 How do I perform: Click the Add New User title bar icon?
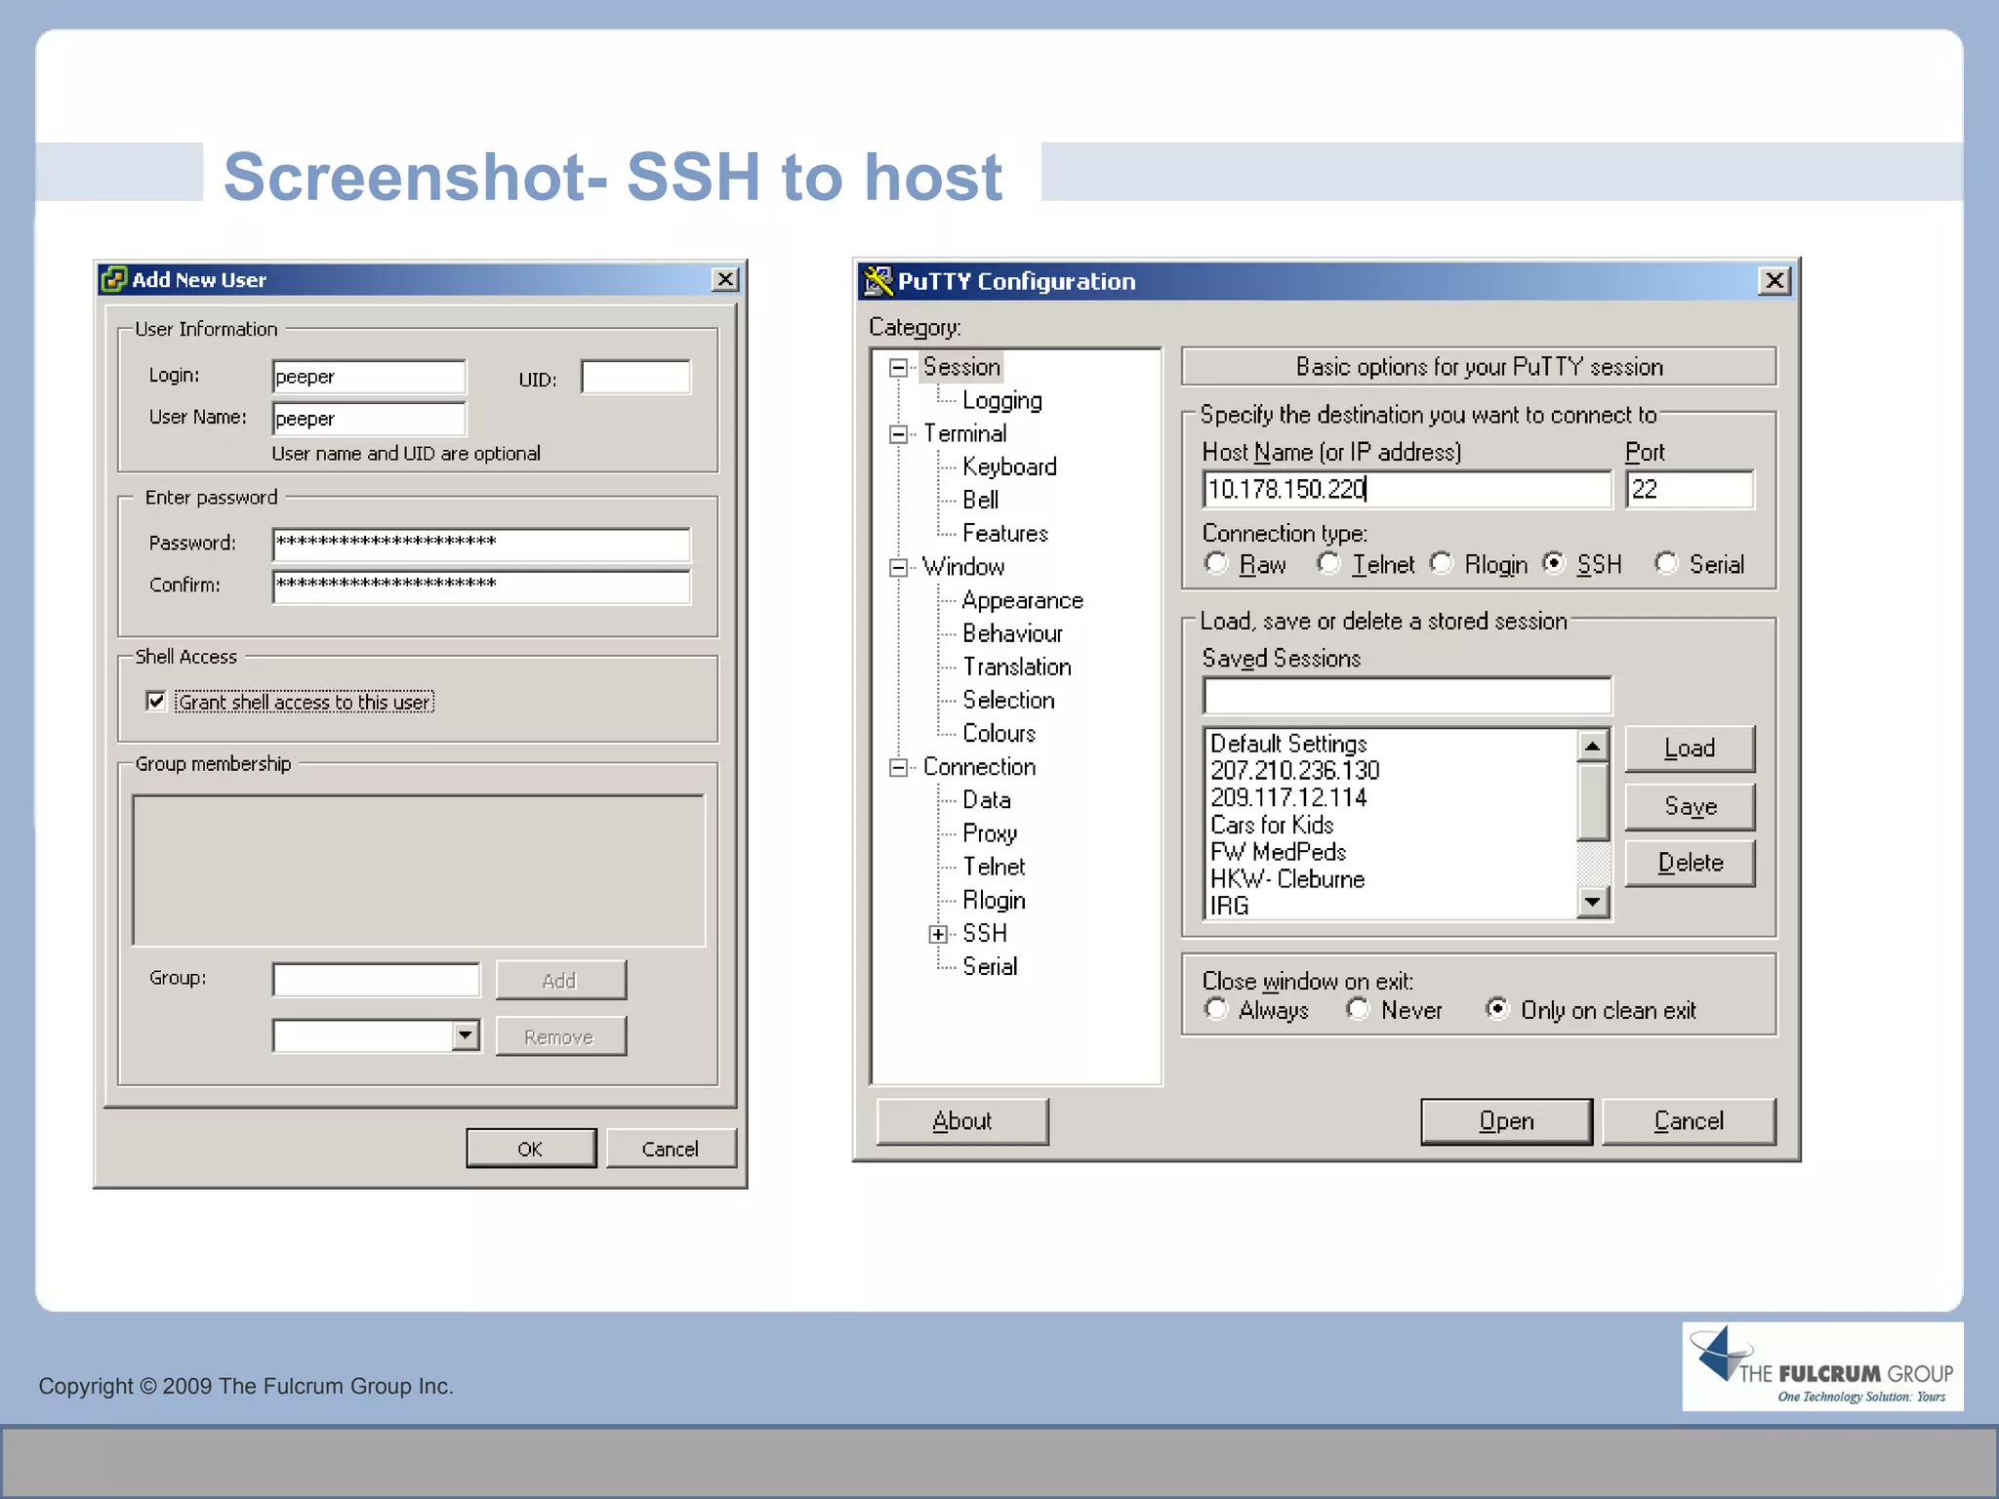114,280
